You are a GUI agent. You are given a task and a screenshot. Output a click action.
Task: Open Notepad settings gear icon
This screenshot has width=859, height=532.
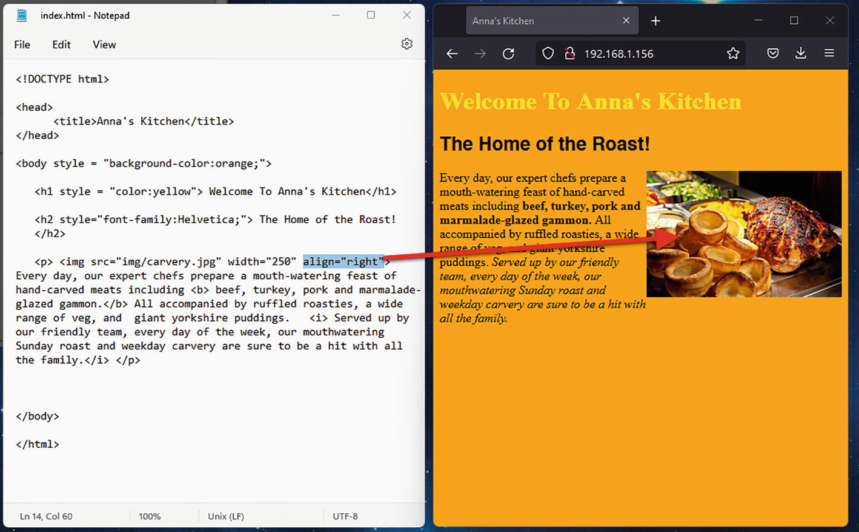point(406,44)
